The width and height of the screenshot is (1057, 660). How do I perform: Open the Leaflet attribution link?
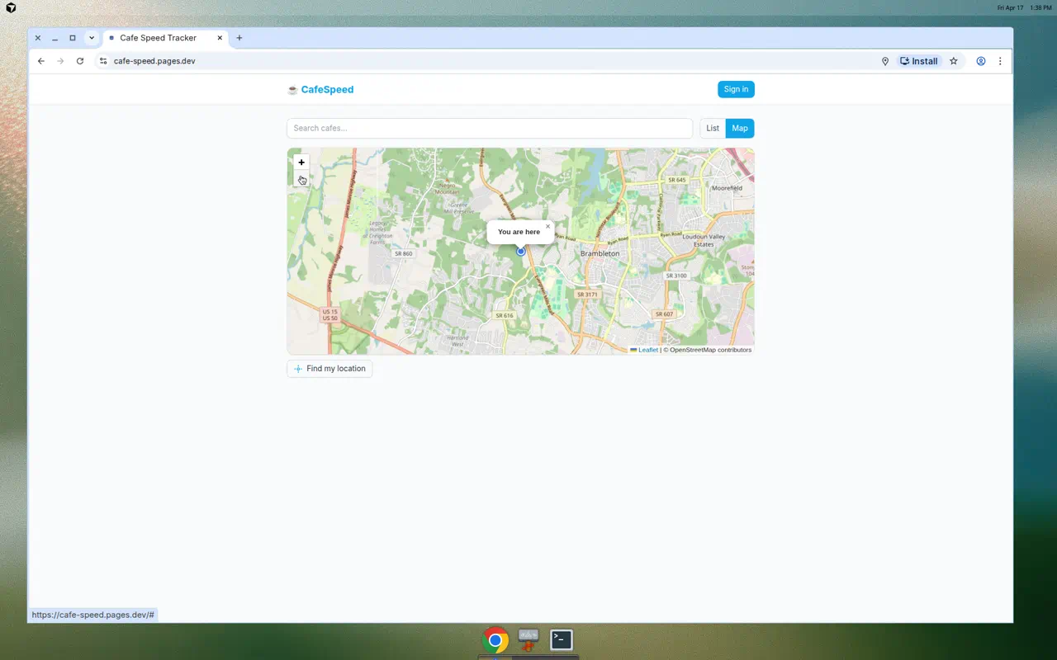647,350
